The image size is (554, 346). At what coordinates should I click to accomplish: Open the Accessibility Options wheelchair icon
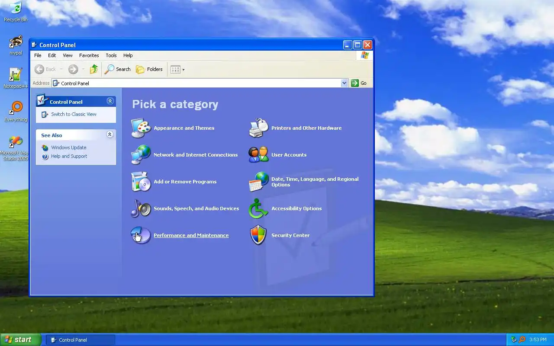point(259,208)
